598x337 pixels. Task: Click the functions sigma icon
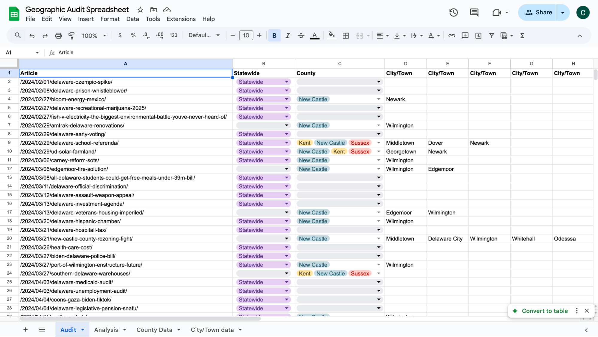522,36
